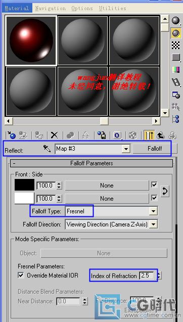Toggle the Show Map in Viewport icon
This screenshot has width=183, height=322.
pyautogui.click(x=133, y=135)
